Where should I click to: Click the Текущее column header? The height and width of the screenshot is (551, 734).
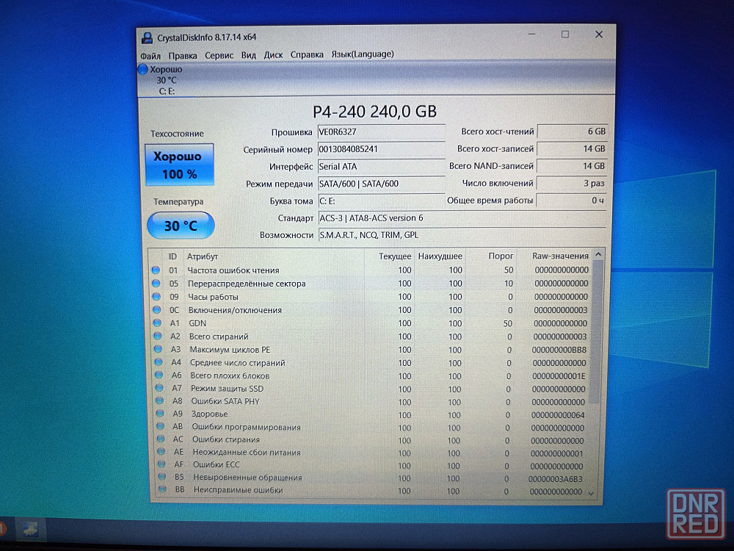[395, 256]
